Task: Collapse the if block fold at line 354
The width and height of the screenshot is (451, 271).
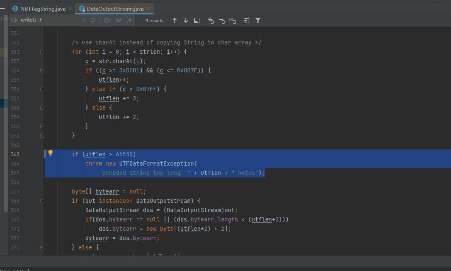Action: point(42,71)
